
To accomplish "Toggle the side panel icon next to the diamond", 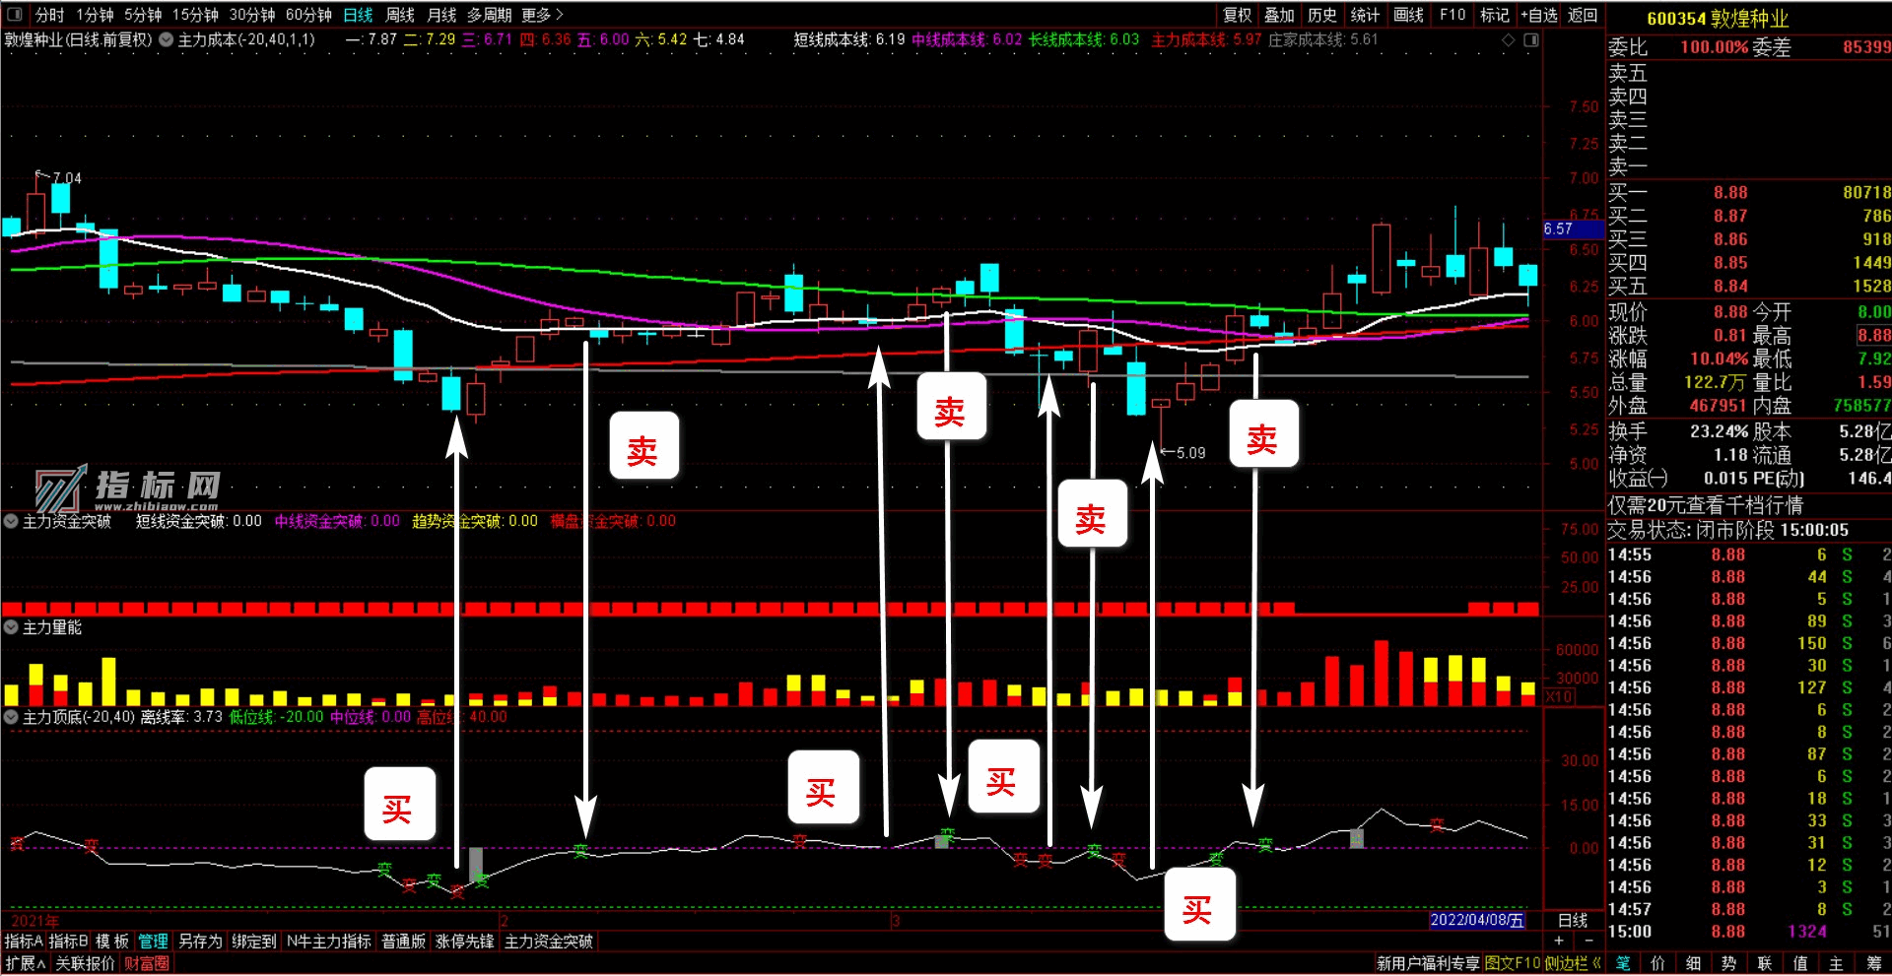I will 1531,40.
